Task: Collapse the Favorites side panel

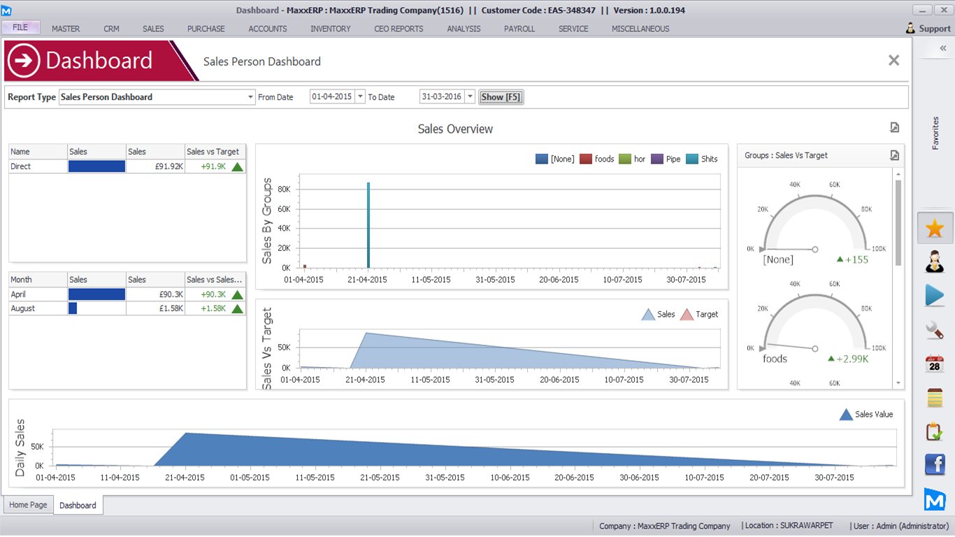Action: (942, 48)
